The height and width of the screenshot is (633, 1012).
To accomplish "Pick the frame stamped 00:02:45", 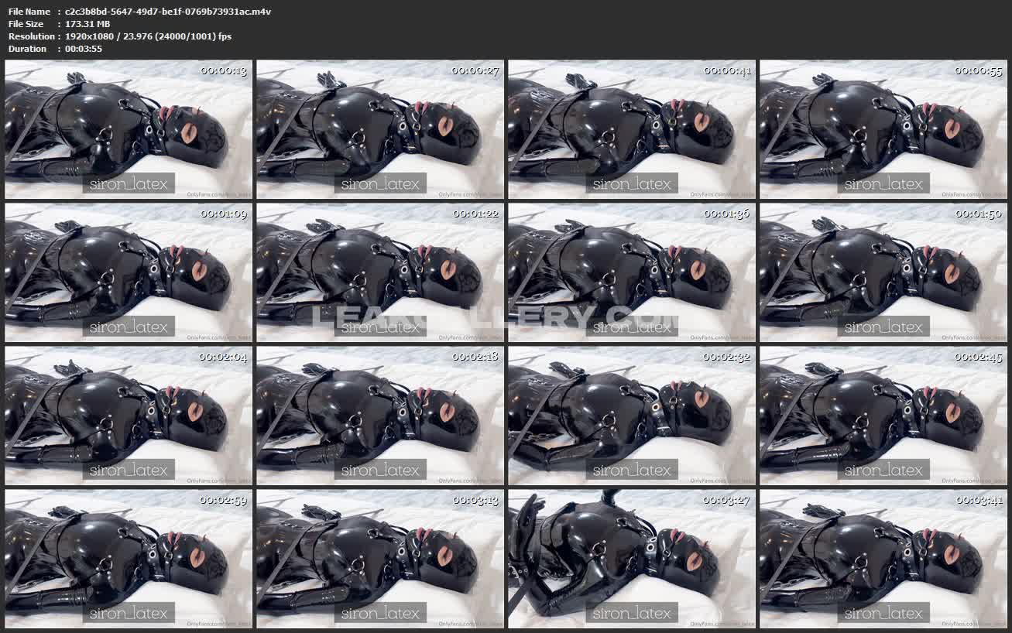I will point(883,416).
